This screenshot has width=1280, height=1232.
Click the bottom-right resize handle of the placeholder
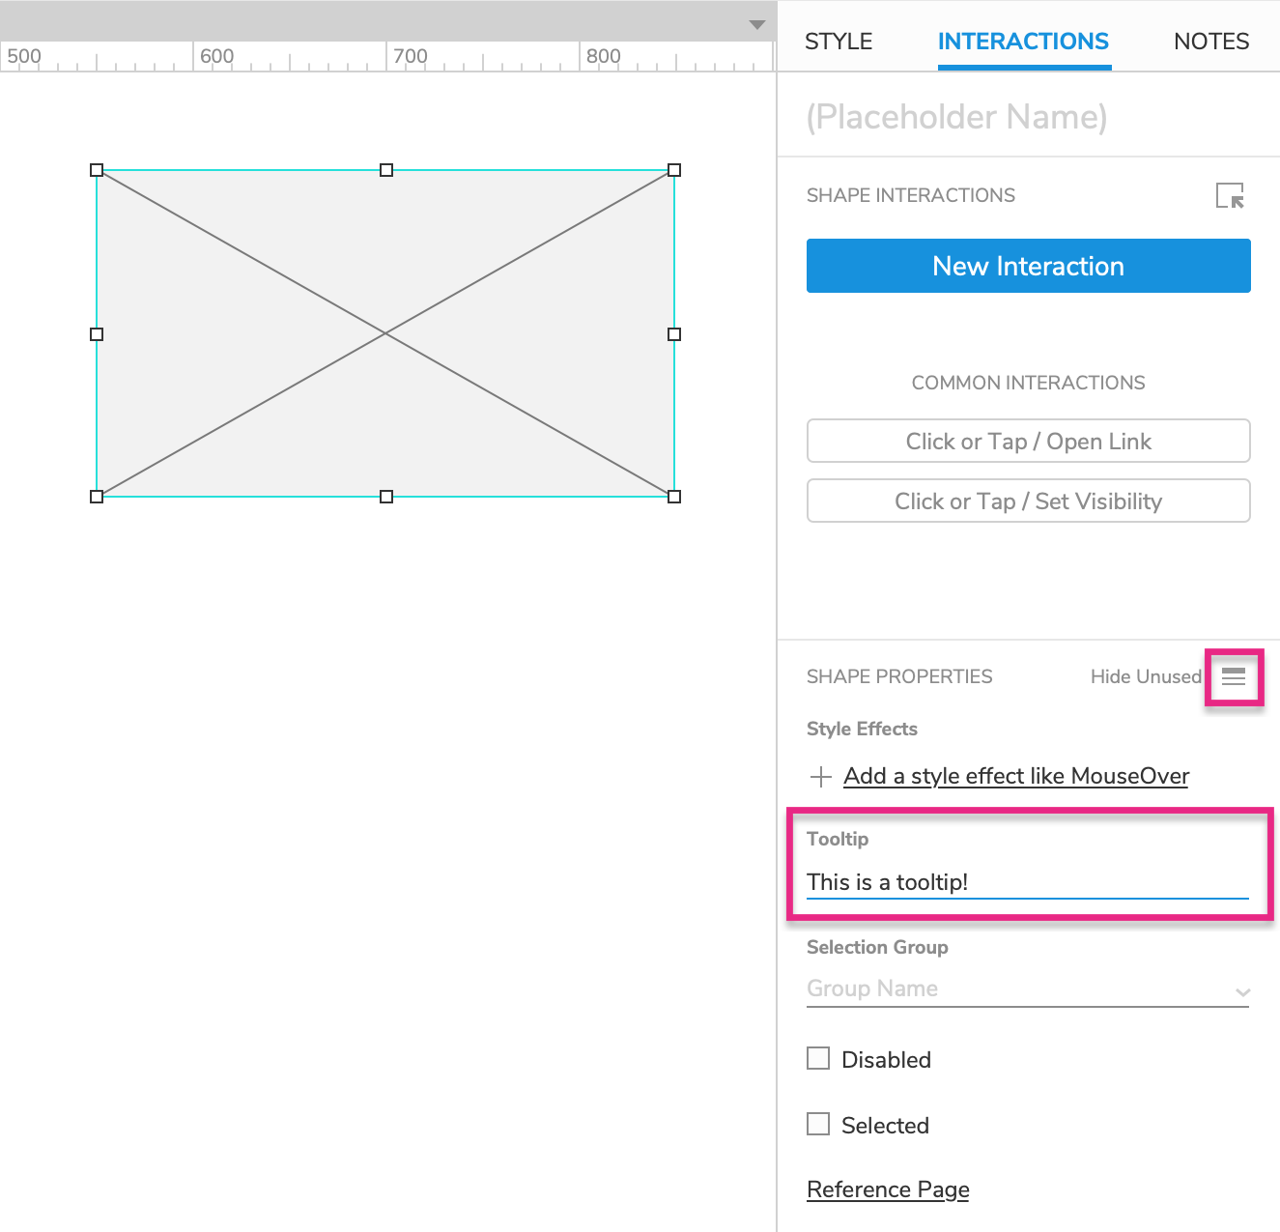tap(674, 497)
